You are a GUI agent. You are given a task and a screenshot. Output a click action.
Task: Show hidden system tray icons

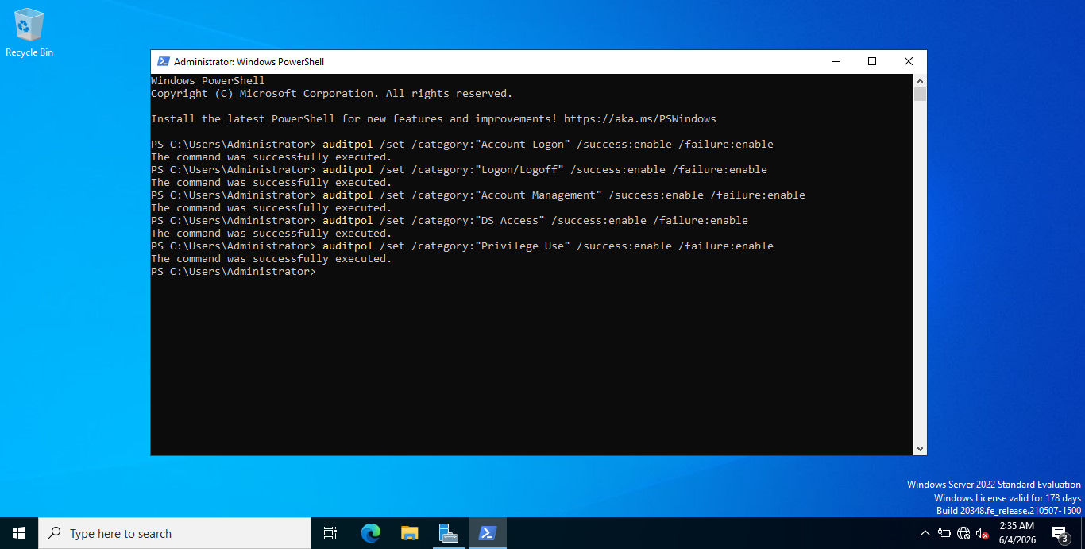click(925, 533)
